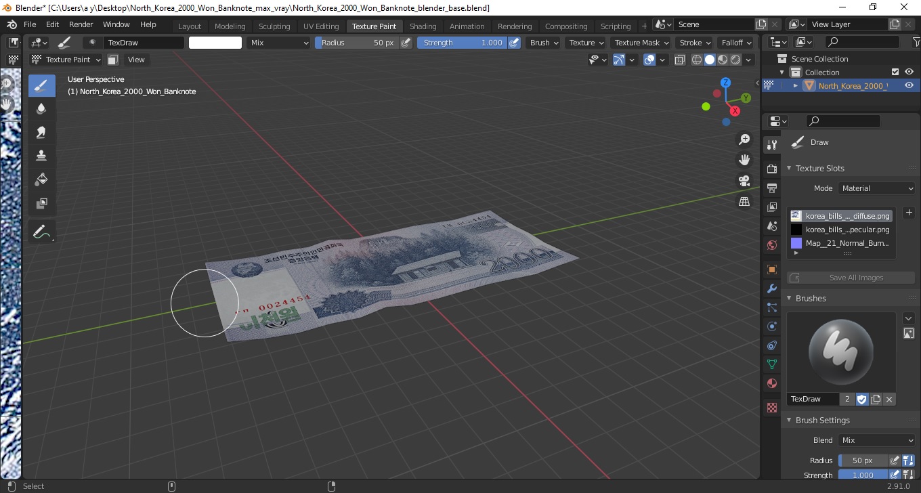The height and width of the screenshot is (493, 921).
Task: Open the Object Constraints properties tab
Action: 771,345
